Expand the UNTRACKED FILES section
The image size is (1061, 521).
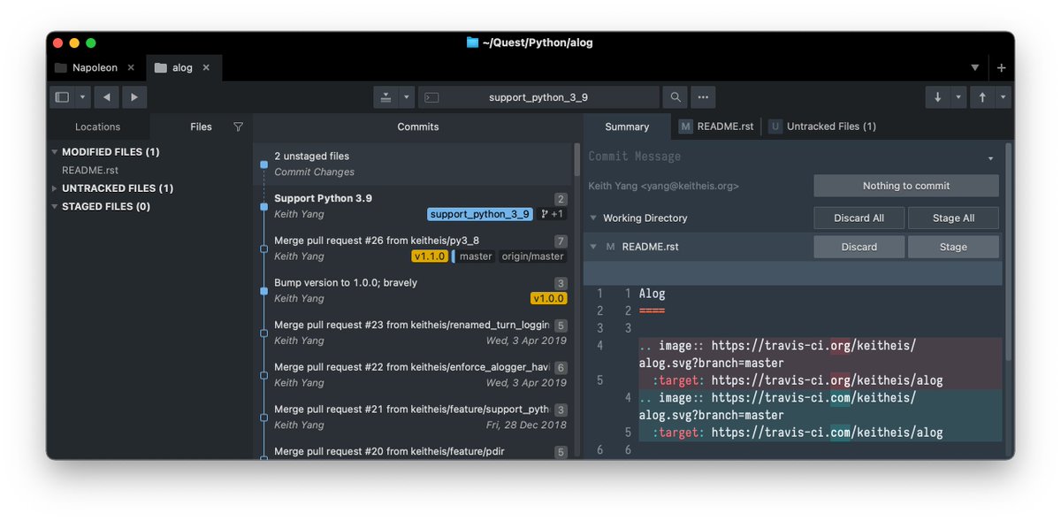(x=55, y=188)
